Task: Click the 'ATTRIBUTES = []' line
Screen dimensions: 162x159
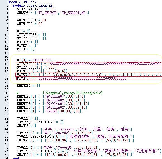Action: point(31,35)
